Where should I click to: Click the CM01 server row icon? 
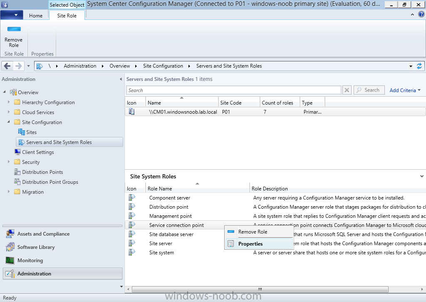(132, 112)
